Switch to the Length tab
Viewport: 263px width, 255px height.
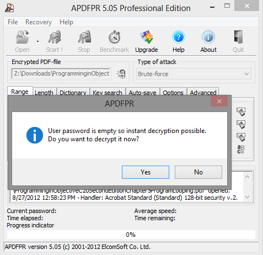pos(44,92)
